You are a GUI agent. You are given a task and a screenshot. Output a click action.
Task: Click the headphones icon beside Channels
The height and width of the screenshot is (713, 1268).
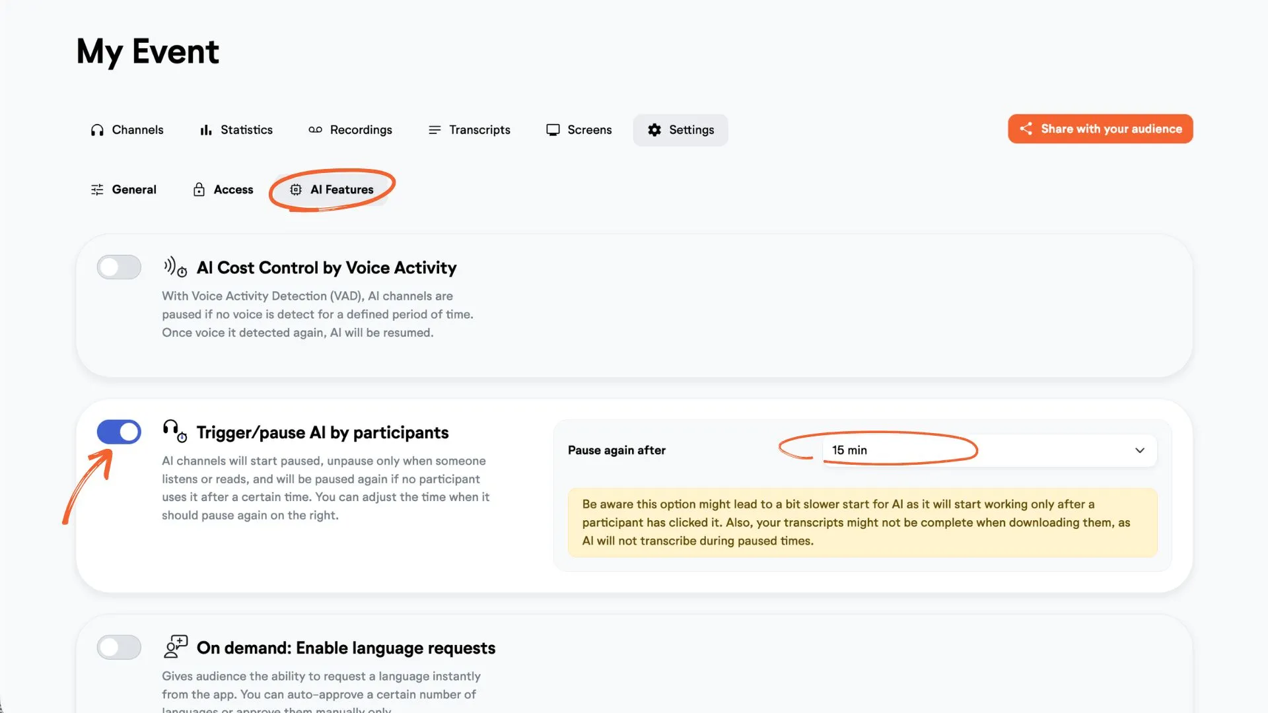pos(97,130)
